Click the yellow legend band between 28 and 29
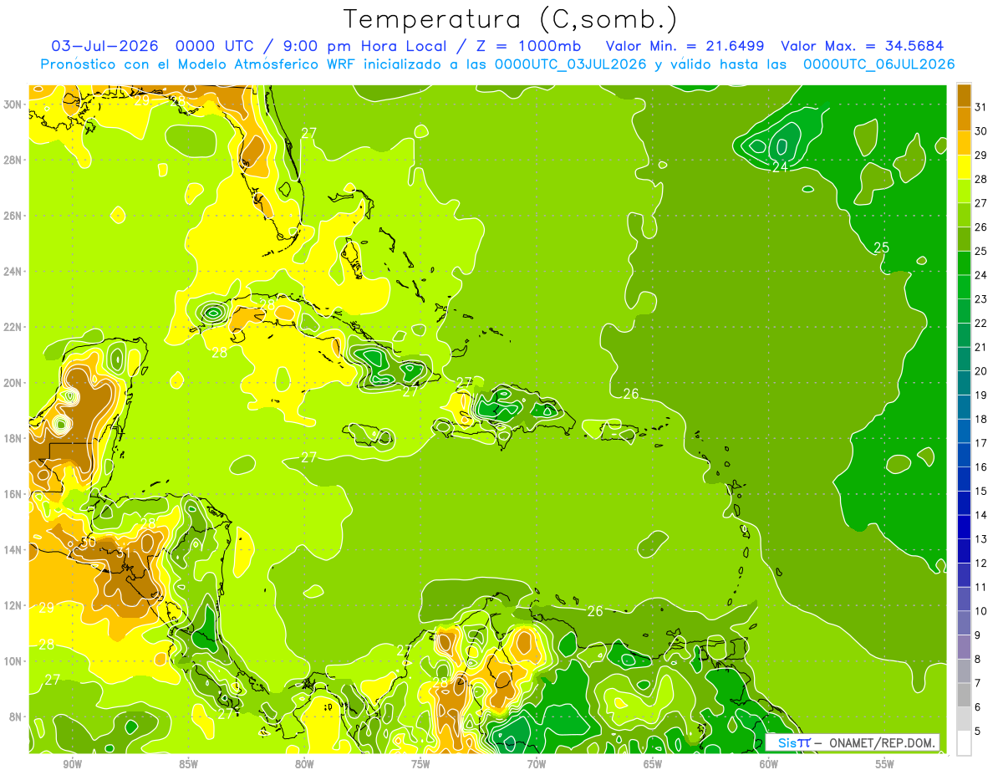This screenshot has width=1003, height=775. point(964,166)
